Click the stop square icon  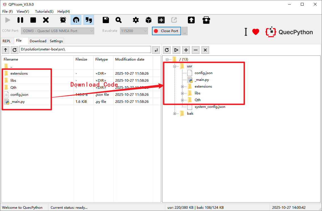[33, 20]
